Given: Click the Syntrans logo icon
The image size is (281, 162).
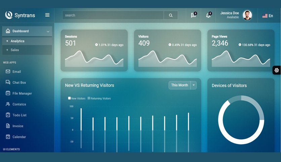Looking at the screenshot, I should pos(9,15).
